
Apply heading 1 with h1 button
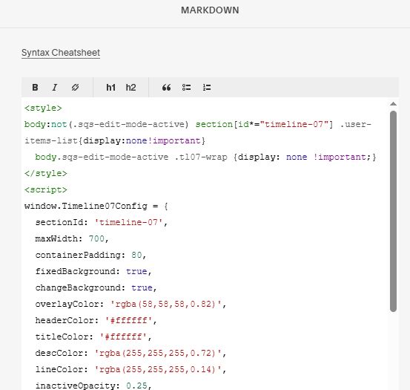point(111,88)
